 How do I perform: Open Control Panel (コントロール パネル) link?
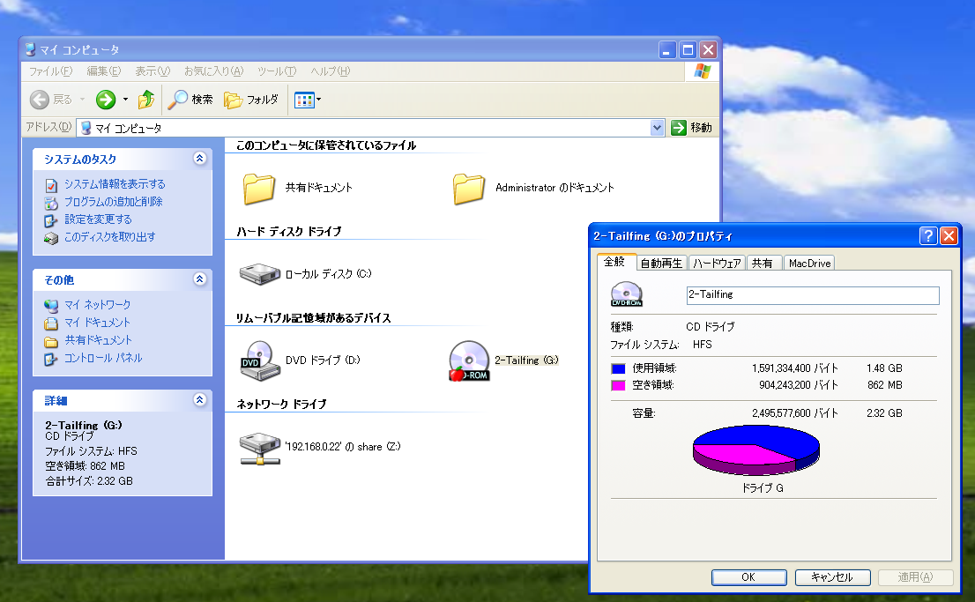102,358
